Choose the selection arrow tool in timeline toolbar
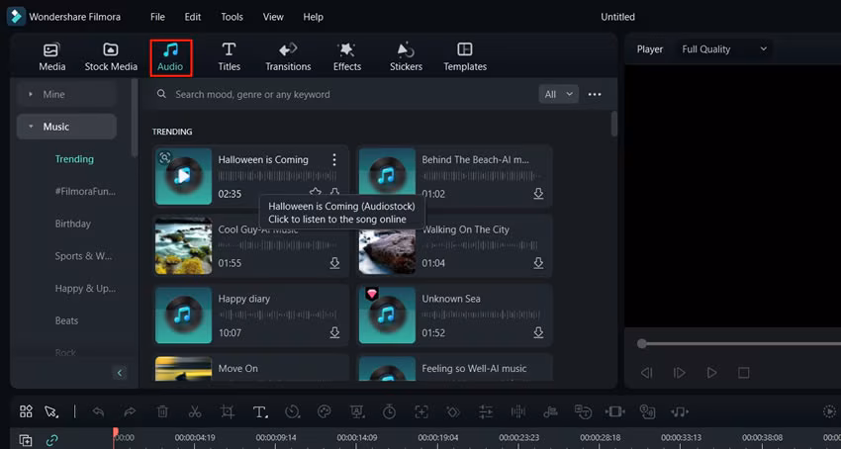The width and height of the screenshot is (841, 449). tap(51, 411)
